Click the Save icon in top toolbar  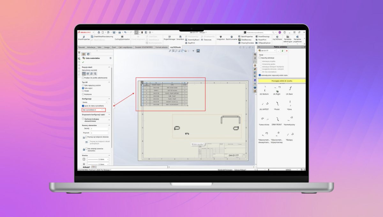119,32
